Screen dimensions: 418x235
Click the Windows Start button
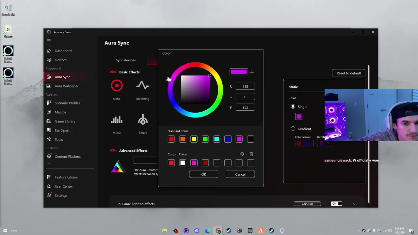click(5, 231)
